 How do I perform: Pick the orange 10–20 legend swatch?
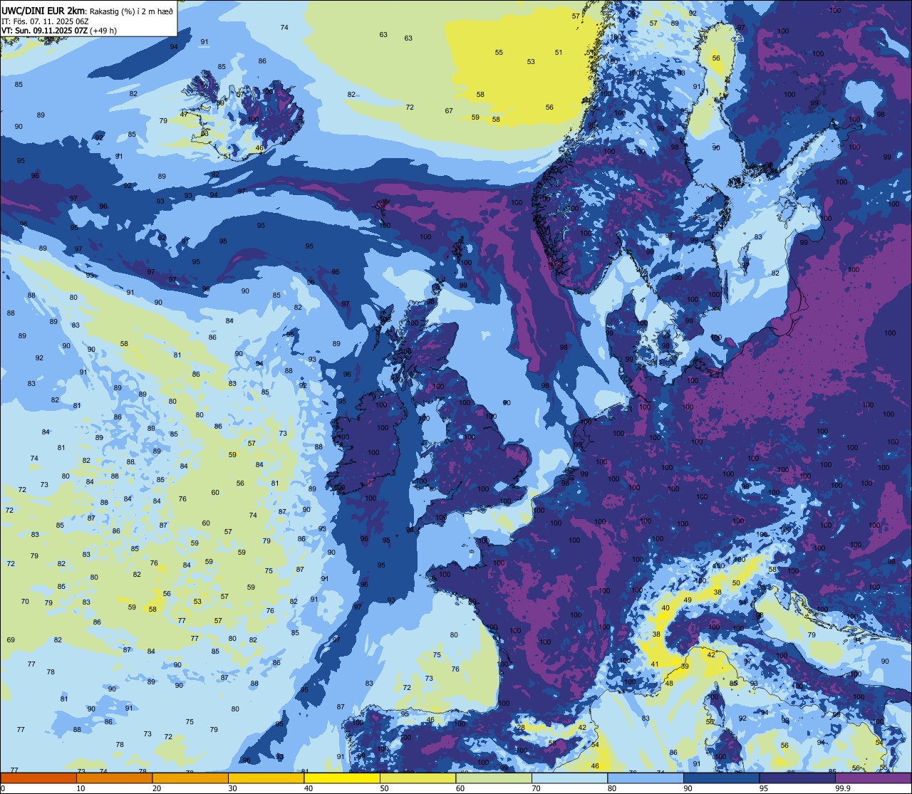point(114,778)
